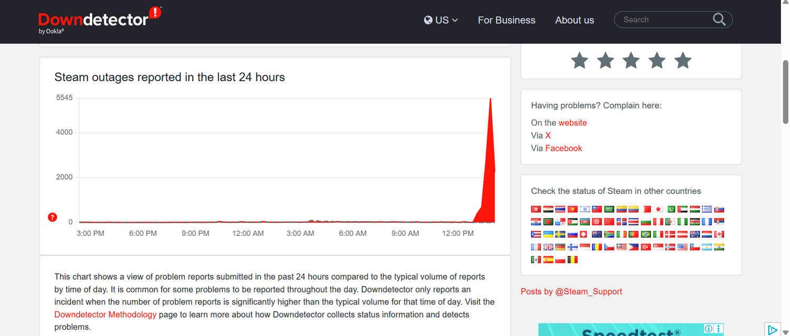Screen dimensions: 790x336
Task: Rate with the first star
Action: (579, 61)
